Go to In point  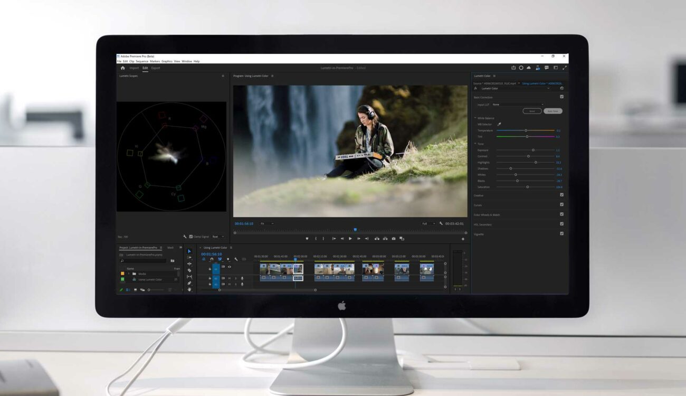pos(334,239)
